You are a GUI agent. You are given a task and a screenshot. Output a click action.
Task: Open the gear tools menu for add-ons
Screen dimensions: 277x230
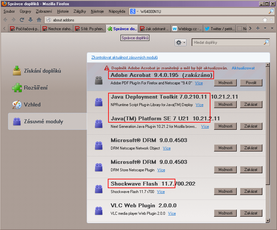click(181, 42)
